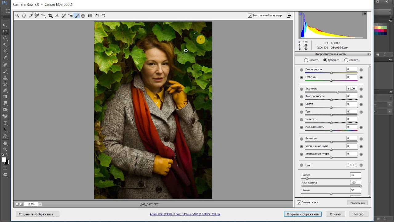
Task: Select the Стереть radio button
Action: 346,60
